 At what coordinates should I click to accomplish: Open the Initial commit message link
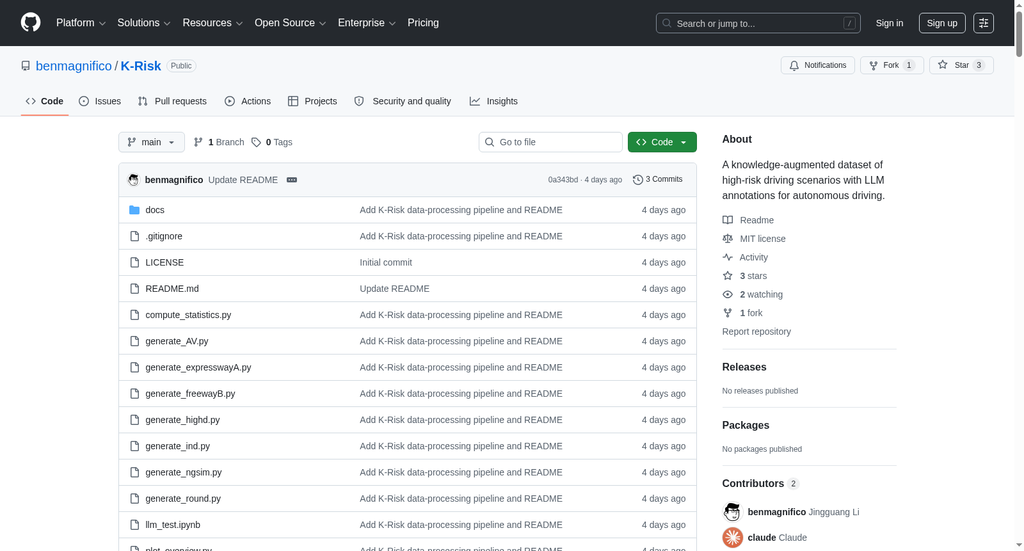[x=386, y=262]
